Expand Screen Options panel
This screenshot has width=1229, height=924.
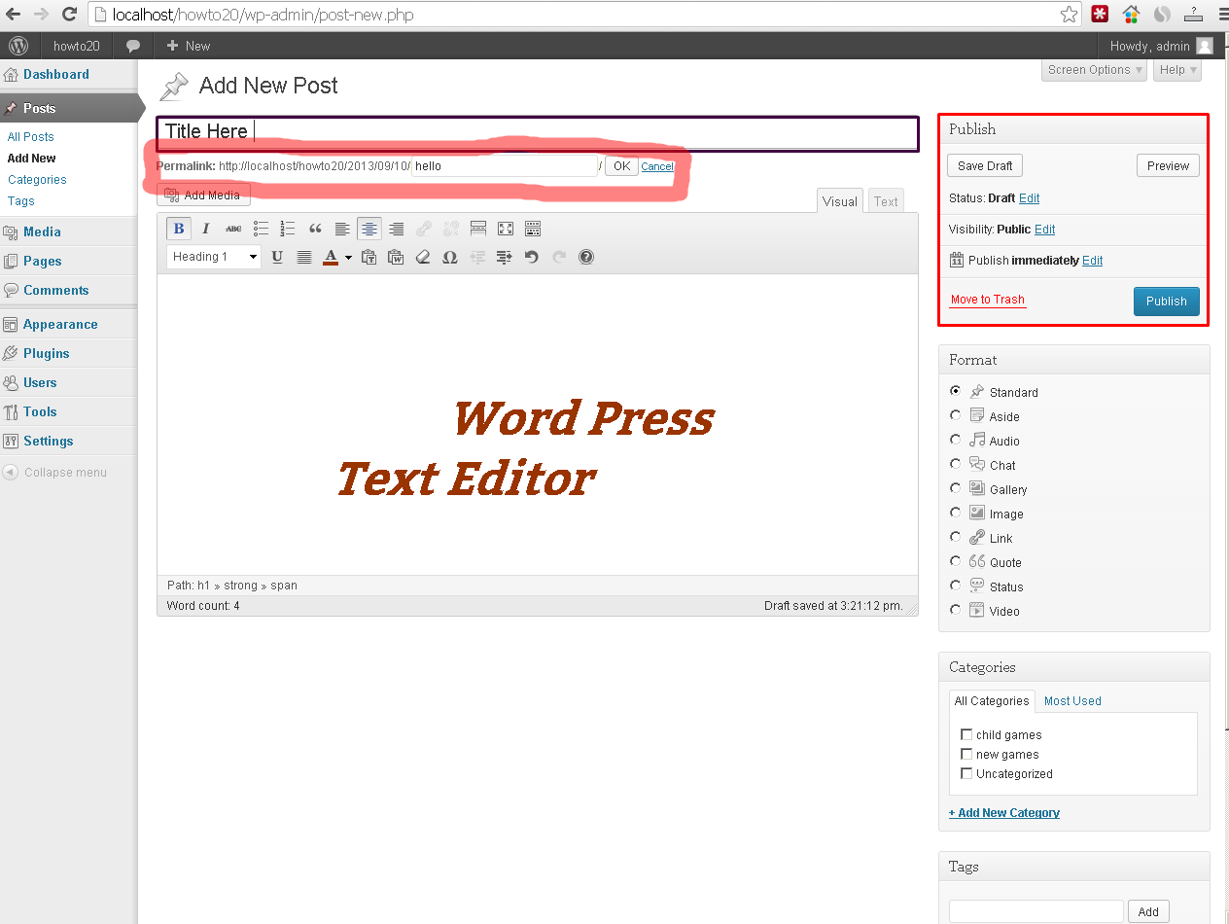(1095, 70)
